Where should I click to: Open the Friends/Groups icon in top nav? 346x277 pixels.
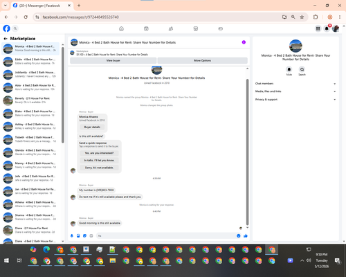(x=171, y=28)
